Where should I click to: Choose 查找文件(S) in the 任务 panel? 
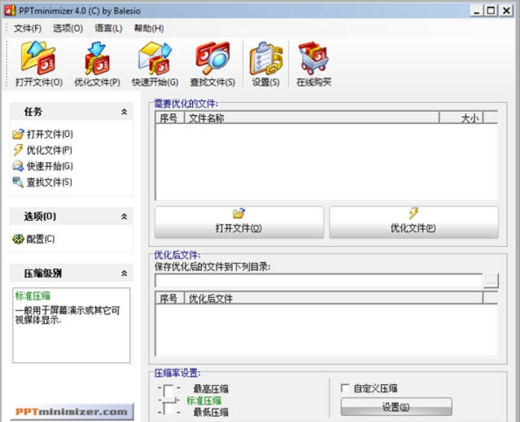click(x=43, y=182)
